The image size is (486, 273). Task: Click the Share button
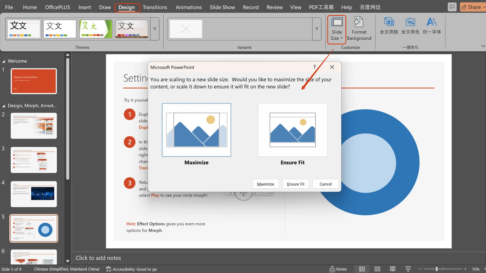point(472,7)
